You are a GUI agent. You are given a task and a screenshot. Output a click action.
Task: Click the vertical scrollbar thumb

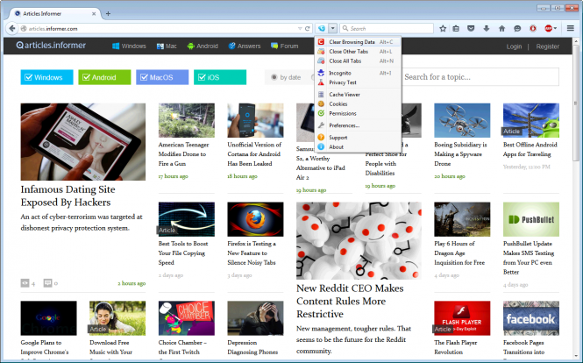pos(576,104)
